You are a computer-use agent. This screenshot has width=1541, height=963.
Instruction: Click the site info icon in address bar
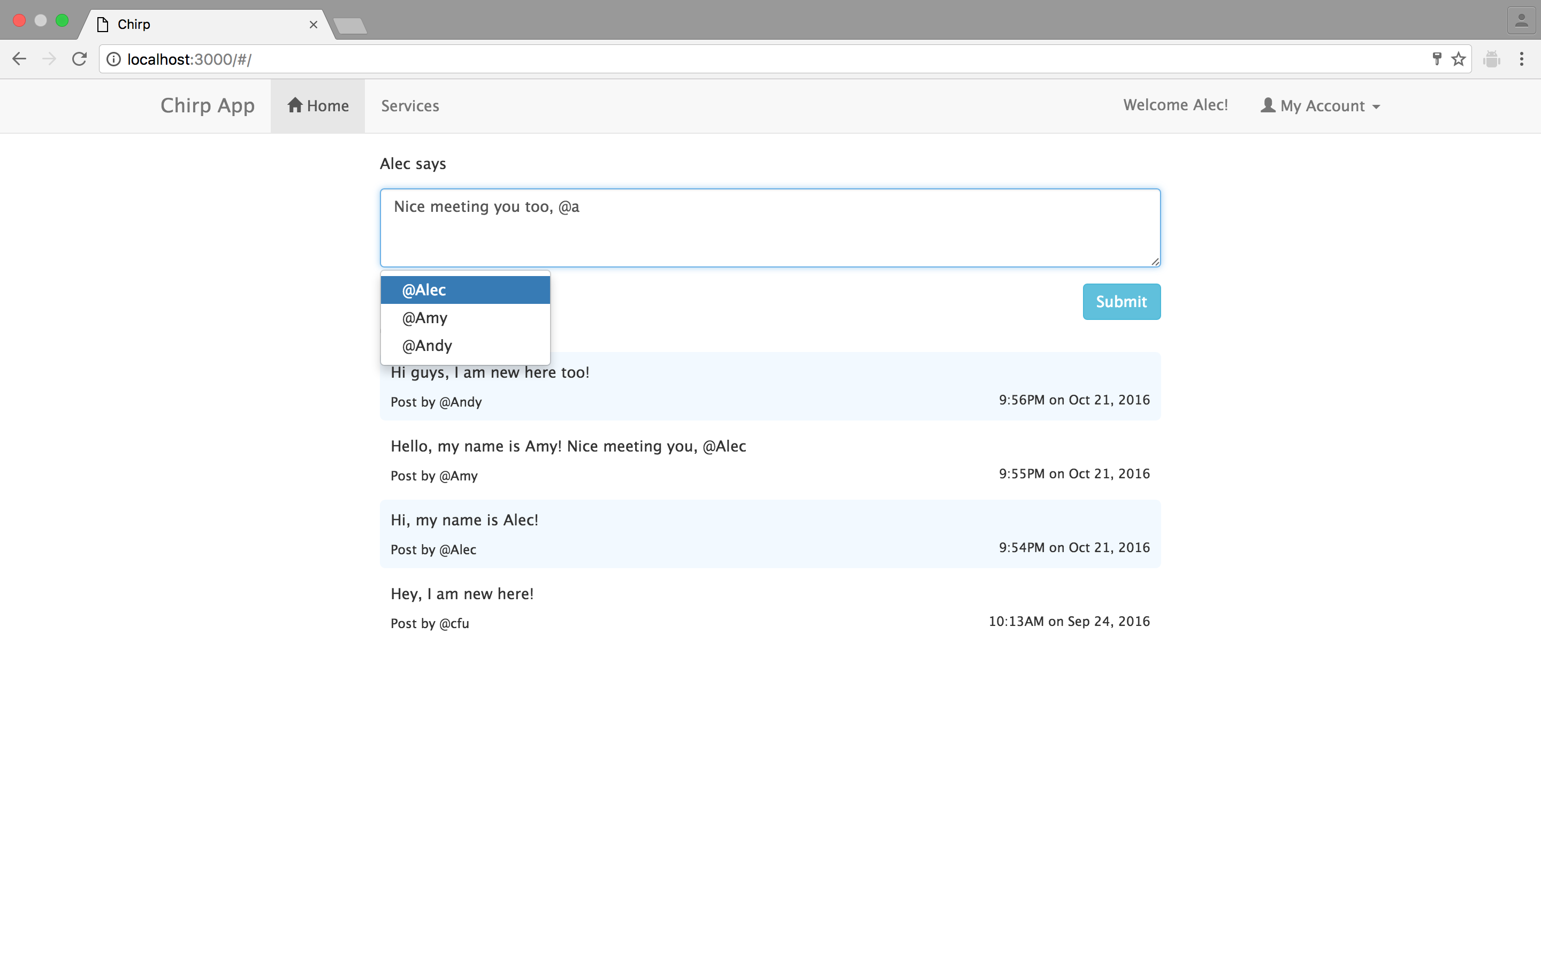pos(113,59)
